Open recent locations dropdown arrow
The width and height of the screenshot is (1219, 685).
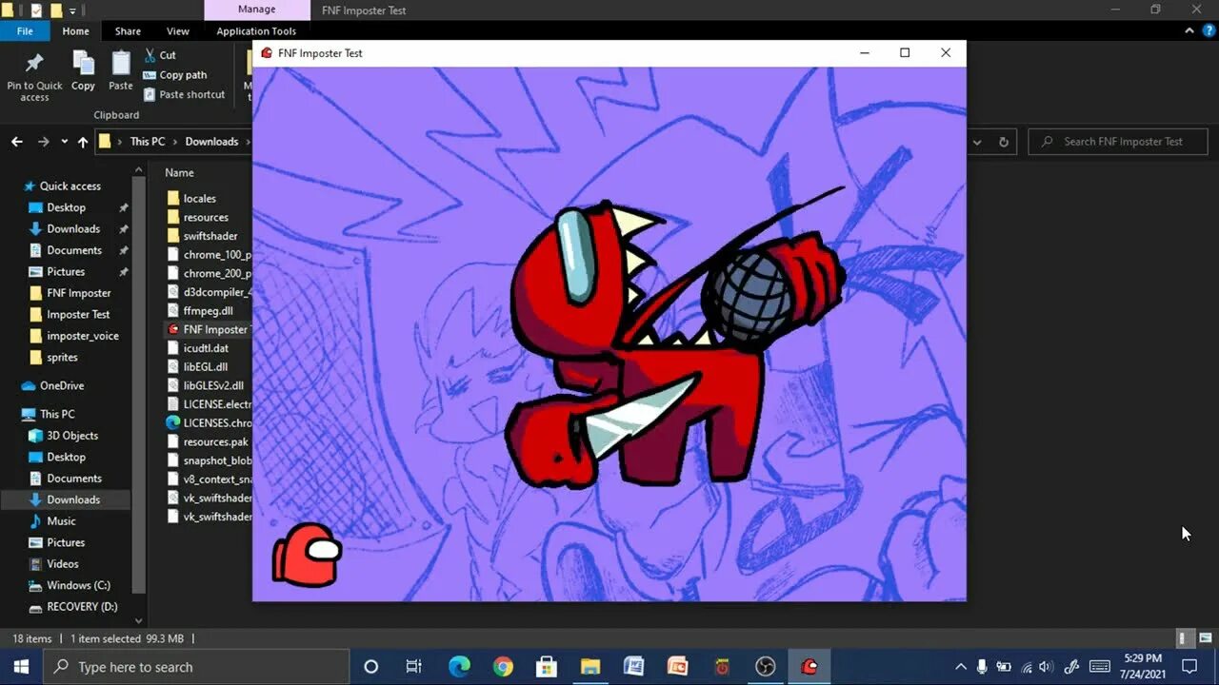tap(64, 142)
